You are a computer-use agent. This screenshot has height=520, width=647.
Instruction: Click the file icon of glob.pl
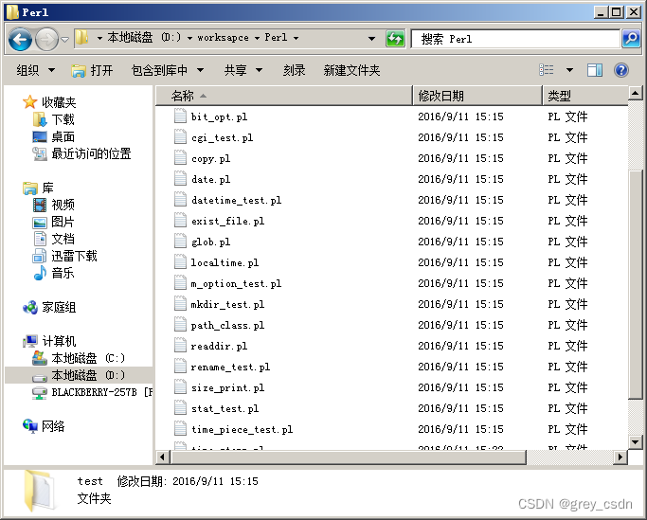[180, 241]
